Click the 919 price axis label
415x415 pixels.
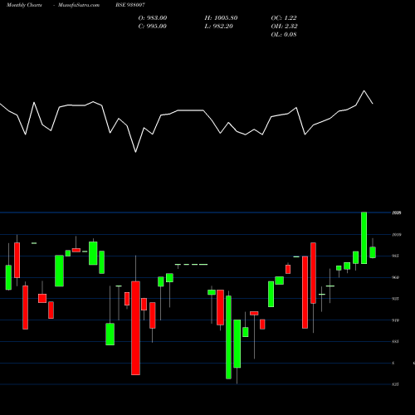tap(396, 320)
